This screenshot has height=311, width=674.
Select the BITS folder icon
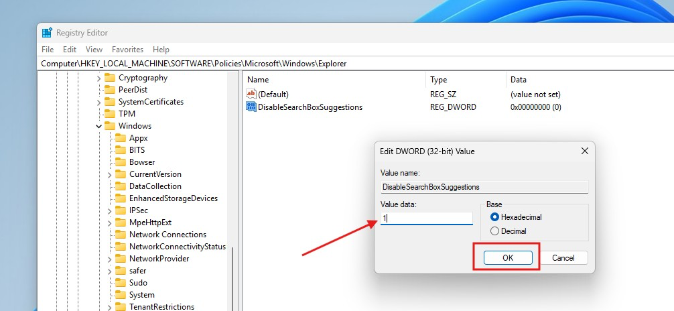(x=121, y=150)
